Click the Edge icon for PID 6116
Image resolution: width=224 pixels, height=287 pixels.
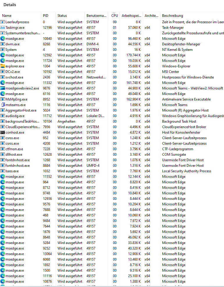pyautogui.click(x=3, y=94)
